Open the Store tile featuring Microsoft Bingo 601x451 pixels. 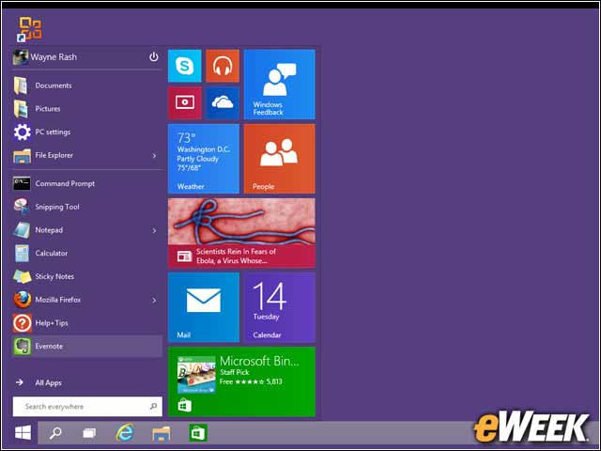241,382
